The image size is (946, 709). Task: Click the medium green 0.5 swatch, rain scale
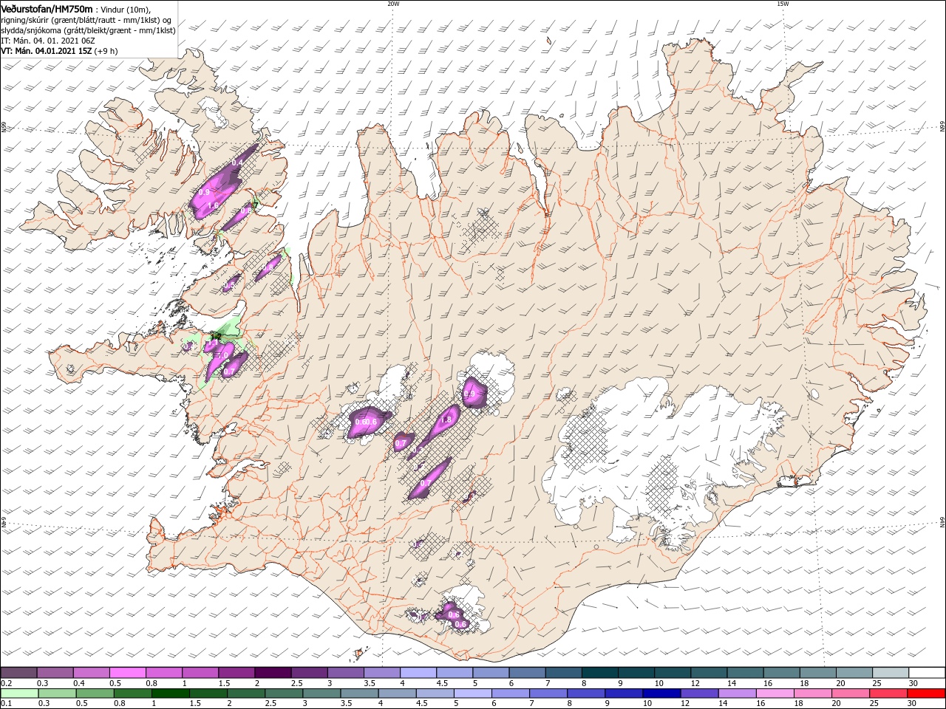click(94, 693)
